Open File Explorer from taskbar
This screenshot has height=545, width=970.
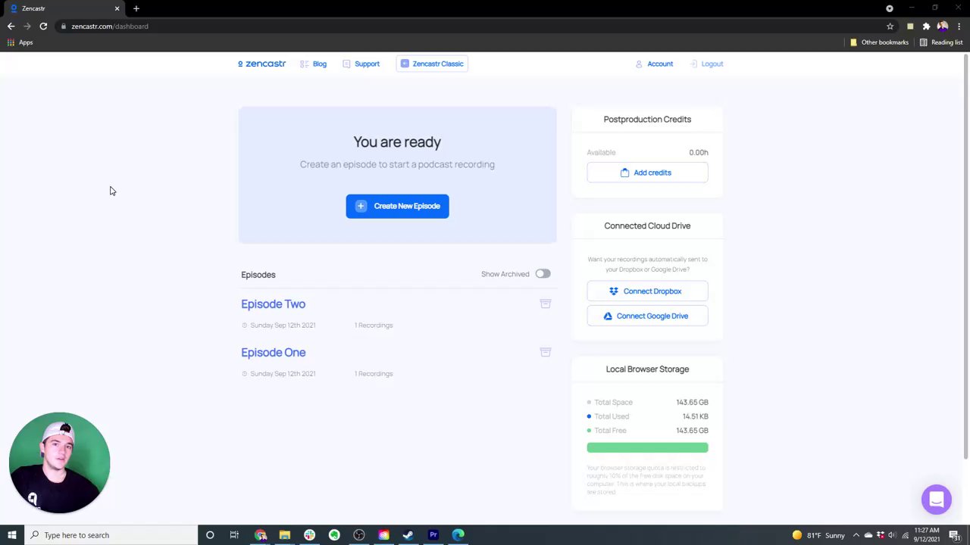pos(284,535)
